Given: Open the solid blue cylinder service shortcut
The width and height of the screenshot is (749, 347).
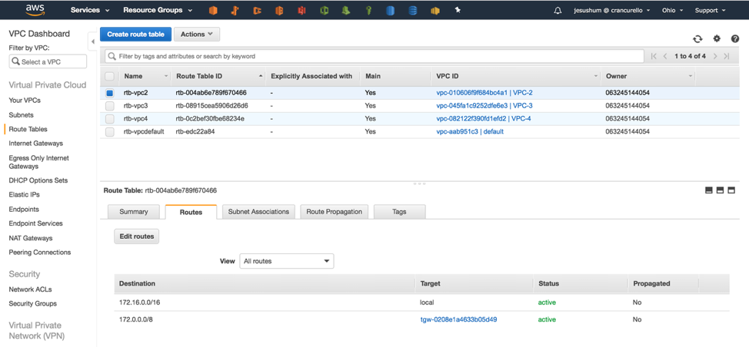Looking at the screenshot, I should pos(390,11).
